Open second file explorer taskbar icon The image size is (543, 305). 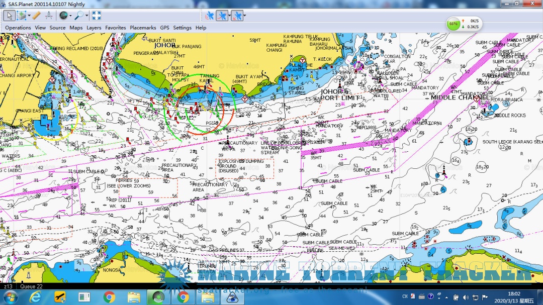point(208,297)
